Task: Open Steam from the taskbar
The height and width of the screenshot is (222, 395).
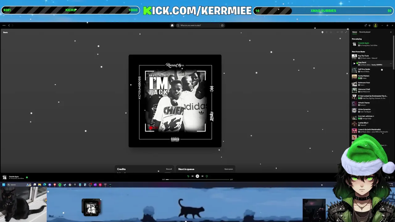Action: (x=65, y=185)
